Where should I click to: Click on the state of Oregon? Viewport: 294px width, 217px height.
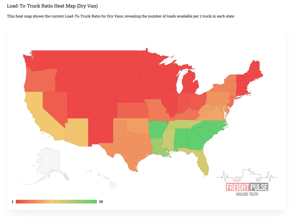tap(39, 80)
